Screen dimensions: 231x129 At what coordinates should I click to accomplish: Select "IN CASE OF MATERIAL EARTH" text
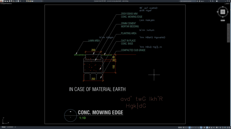coord(97,89)
